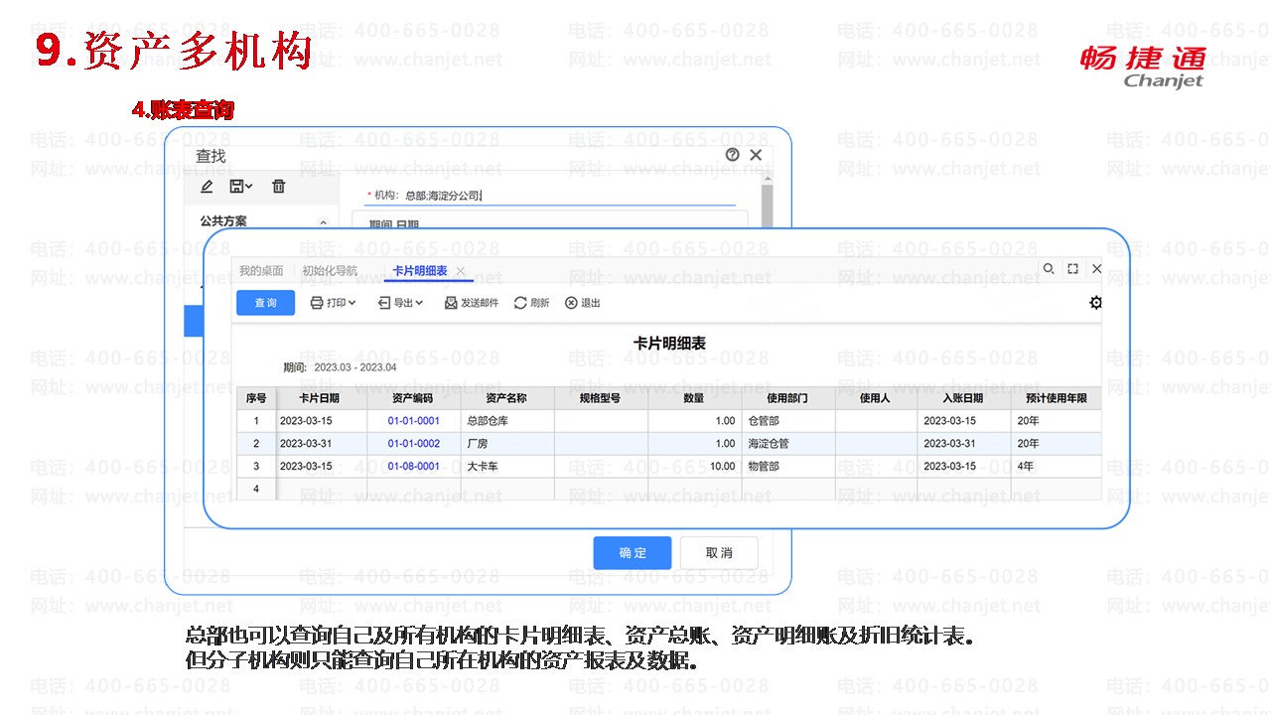Screen dimensions: 1271x715
Task: Open the settings gear icon
Action: (x=1095, y=303)
